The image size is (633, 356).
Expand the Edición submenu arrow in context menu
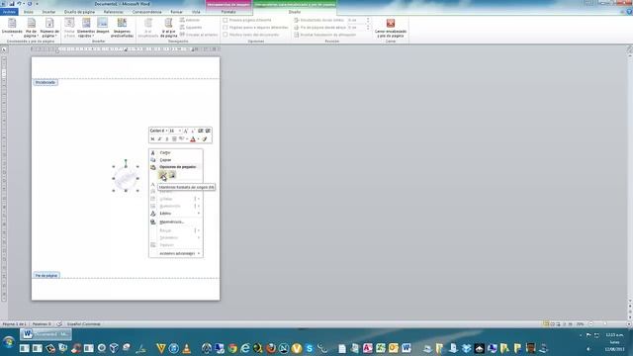pyautogui.click(x=198, y=214)
